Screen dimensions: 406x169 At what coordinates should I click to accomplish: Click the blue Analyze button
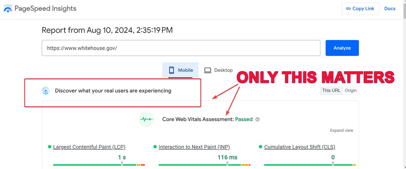(x=342, y=48)
